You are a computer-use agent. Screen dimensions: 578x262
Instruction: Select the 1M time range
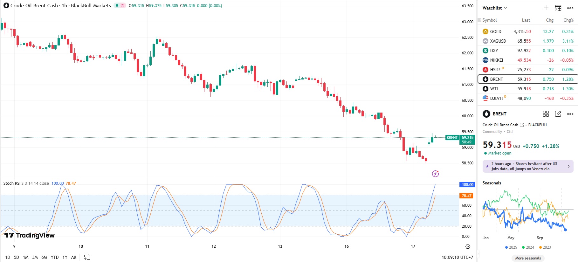tap(26, 257)
